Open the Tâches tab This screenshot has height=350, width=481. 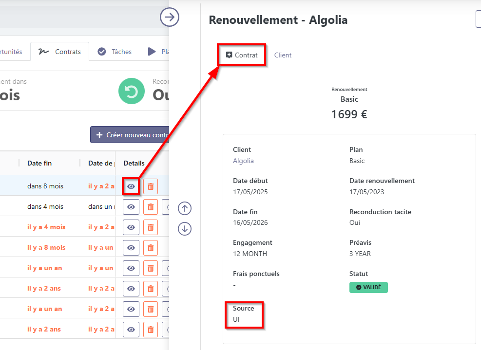(x=115, y=52)
